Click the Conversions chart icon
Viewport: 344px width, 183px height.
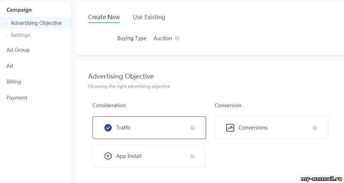click(230, 128)
